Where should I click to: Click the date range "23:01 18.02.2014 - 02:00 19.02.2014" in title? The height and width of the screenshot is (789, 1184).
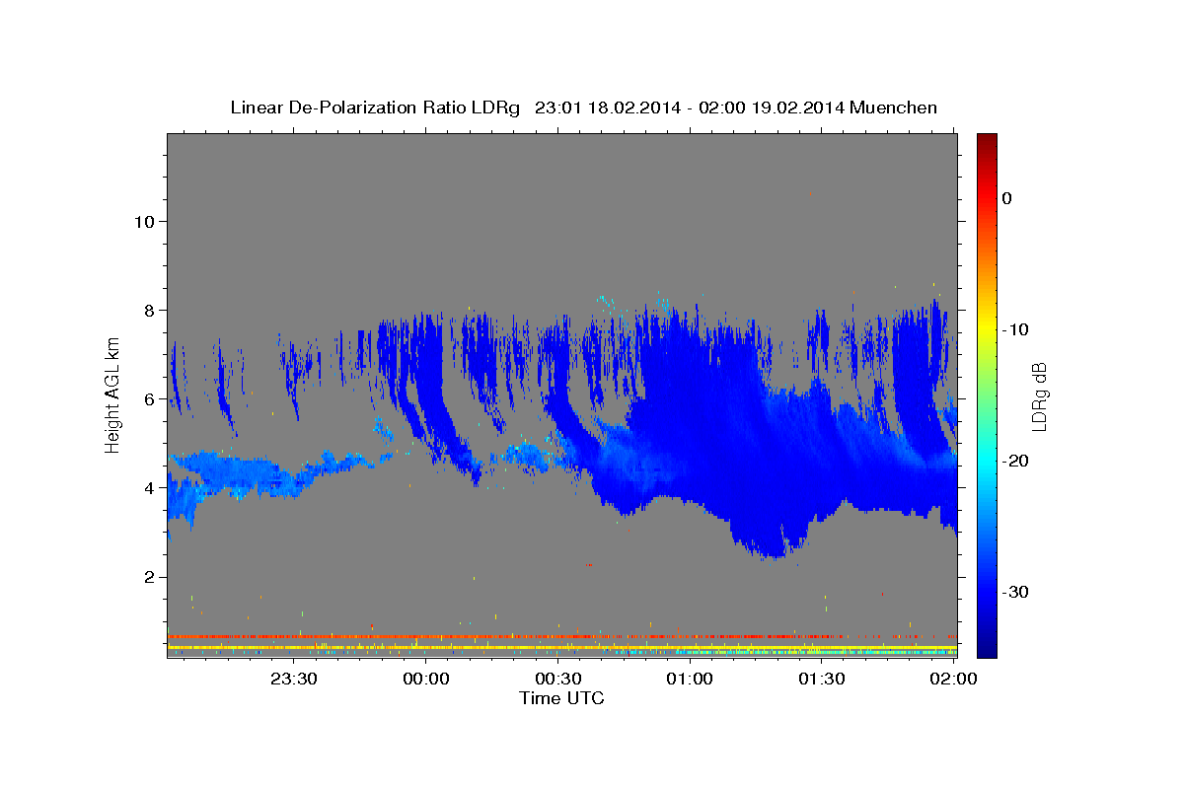(690, 108)
